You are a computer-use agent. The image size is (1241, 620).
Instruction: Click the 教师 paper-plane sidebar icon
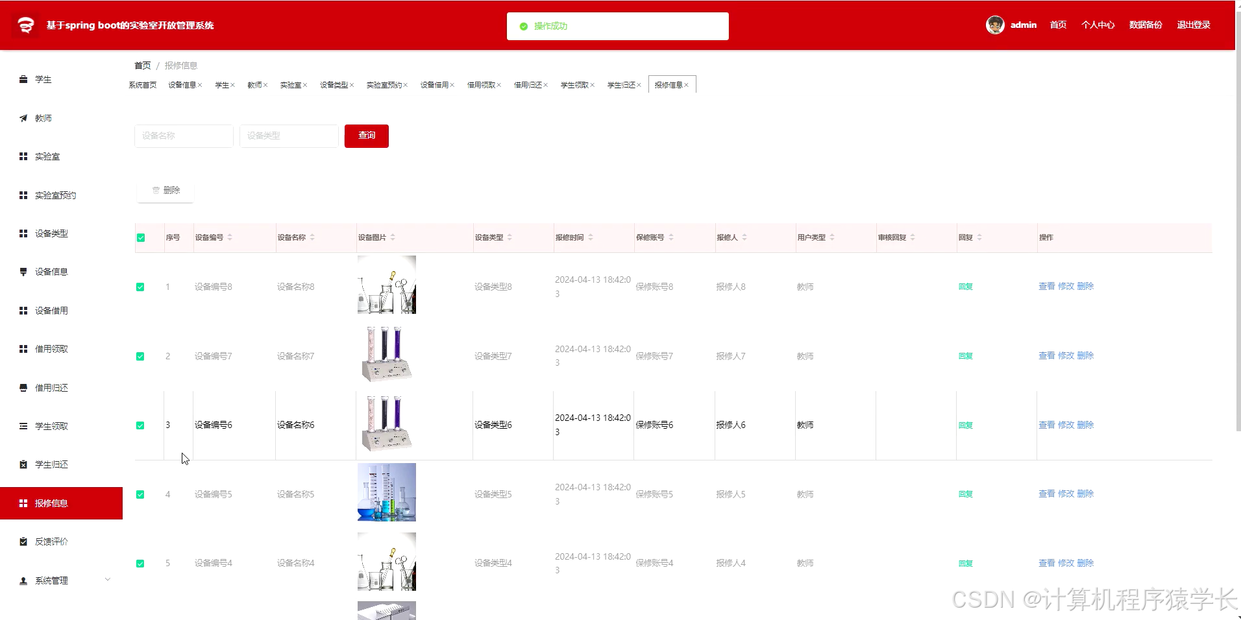[x=23, y=118]
